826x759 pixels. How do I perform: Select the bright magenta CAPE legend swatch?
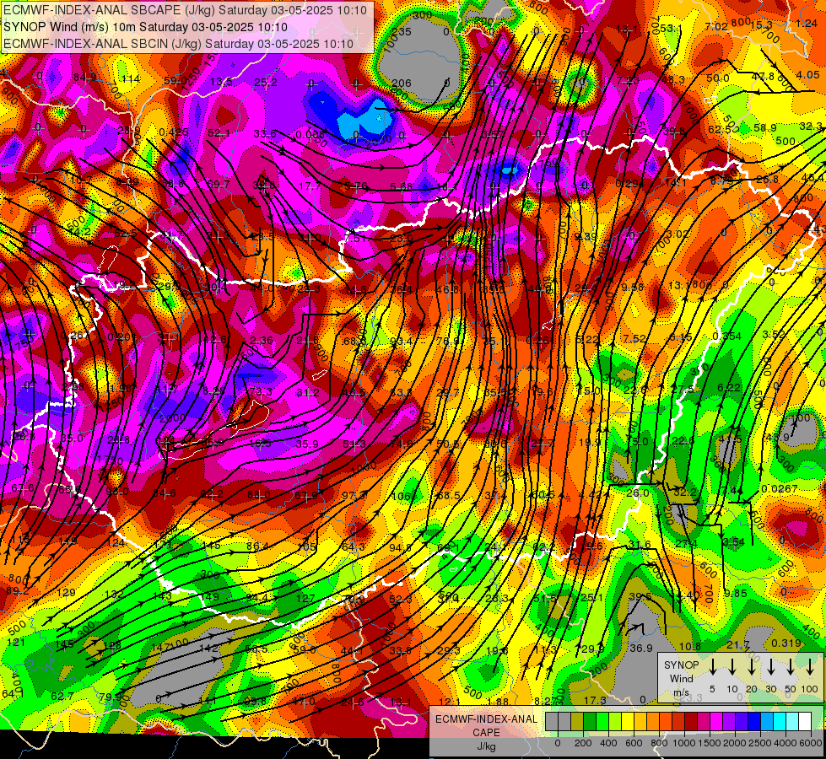click(716, 722)
